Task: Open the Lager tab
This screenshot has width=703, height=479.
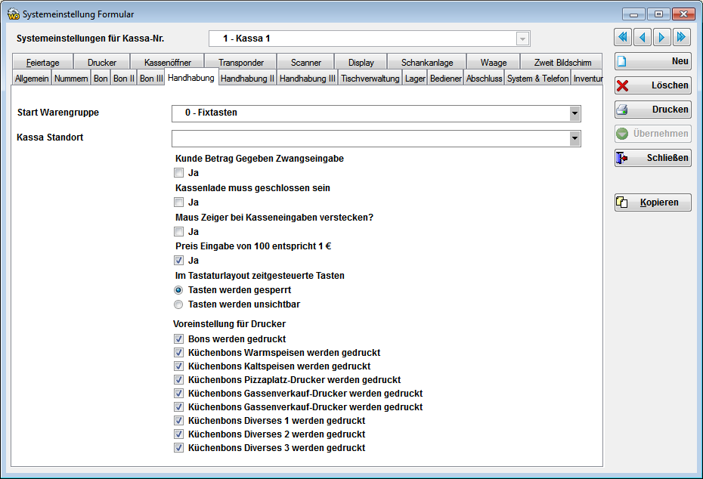Action: click(415, 79)
